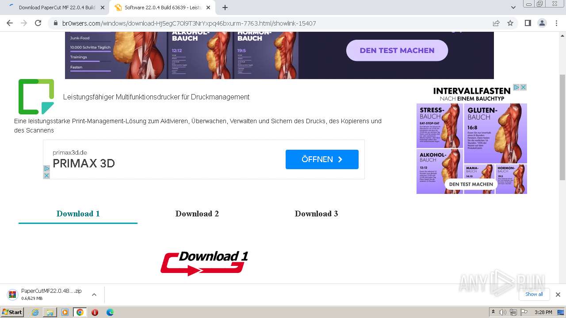
Task: Click DEN TEST MACHEN in sidebar ad
Action: pos(471,184)
